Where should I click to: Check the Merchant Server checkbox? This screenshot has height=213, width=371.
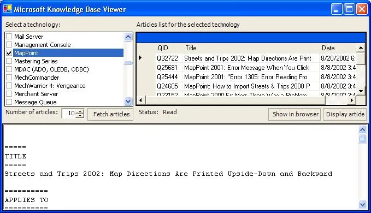click(x=9, y=94)
